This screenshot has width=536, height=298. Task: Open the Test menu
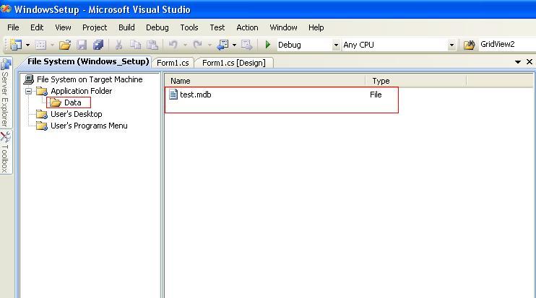[217, 27]
